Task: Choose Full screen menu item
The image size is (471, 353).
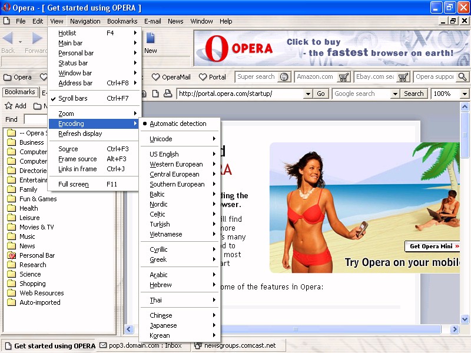Action: point(94,184)
